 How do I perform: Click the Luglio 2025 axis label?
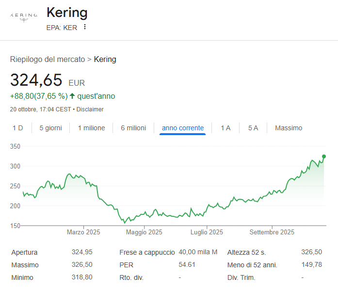click(207, 232)
